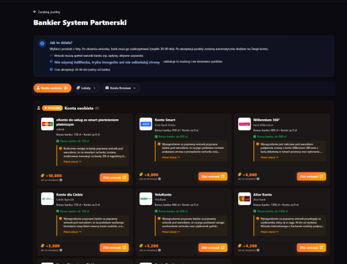Image resolution: width=347 pixels, height=264 pixels.
Task: Click gift icon by Bonus banku do 900 zł
Action: point(254,137)
